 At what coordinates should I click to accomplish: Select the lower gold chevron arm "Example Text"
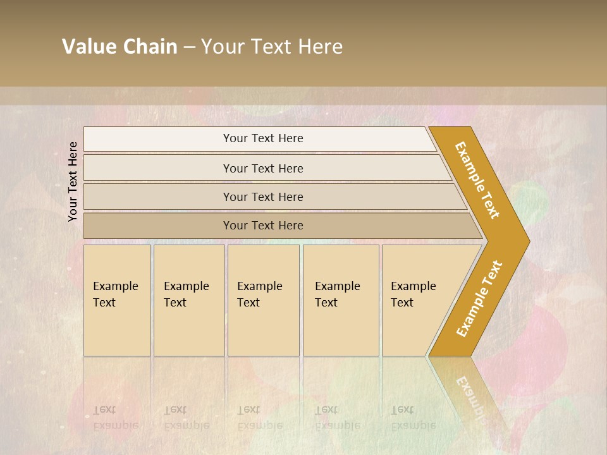click(x=479, y=298)
